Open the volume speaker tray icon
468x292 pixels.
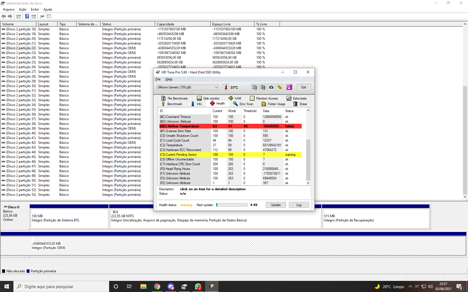(x=430, y=286)
